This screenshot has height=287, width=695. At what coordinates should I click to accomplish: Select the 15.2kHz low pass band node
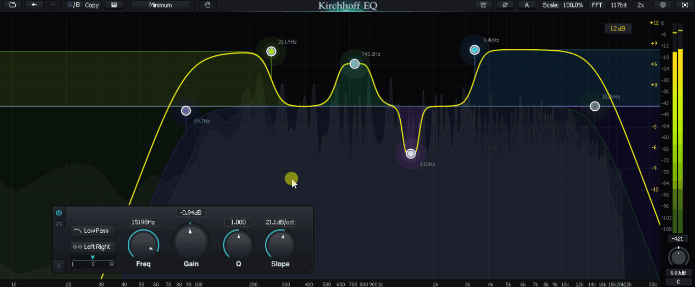(x=595, y=106)
